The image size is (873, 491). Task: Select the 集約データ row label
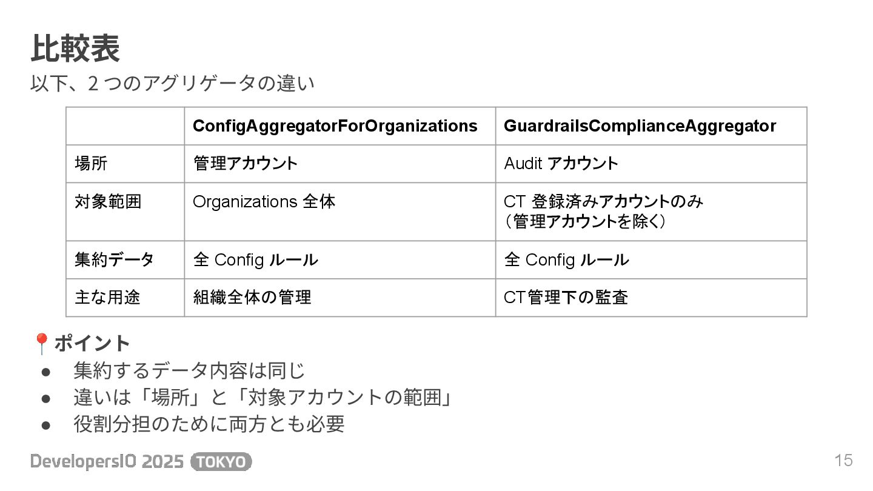[x=114, y=260]
